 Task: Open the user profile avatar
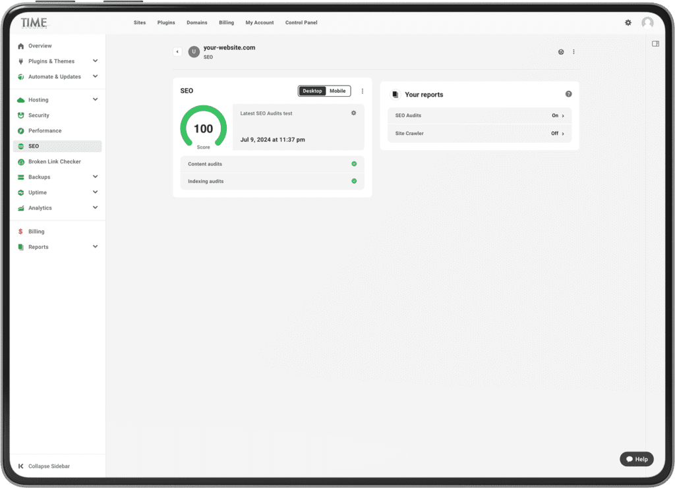tap(647, 22)
